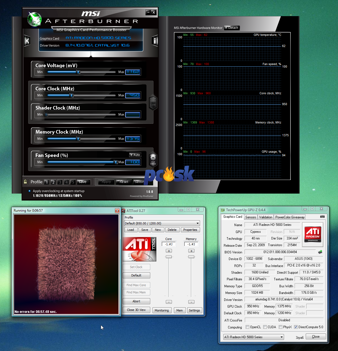Adjust the Memory Clock slider handle

tap(78, 139)
